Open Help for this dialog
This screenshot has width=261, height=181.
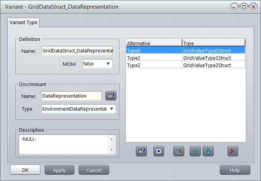tap(235, 170)
